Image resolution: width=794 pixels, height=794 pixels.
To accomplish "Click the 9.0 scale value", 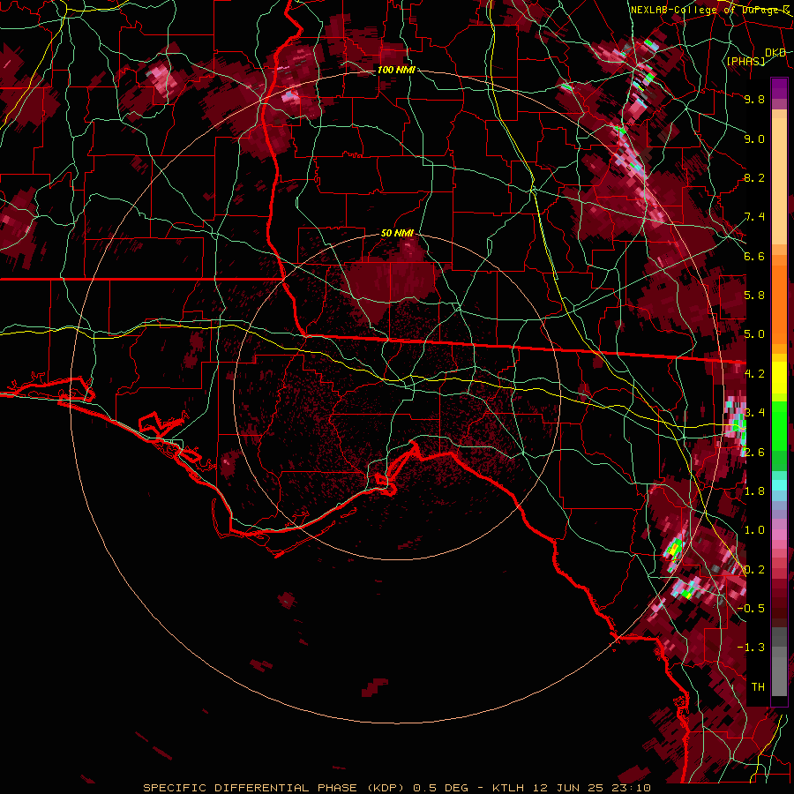I will pyautogui.click(x=754, y=139).
